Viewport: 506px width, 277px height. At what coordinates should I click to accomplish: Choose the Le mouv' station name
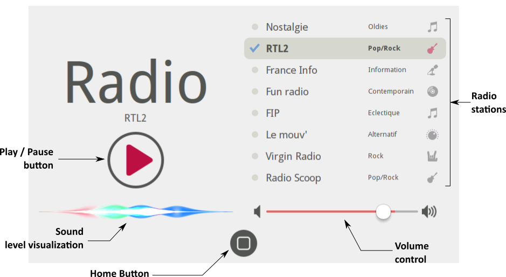pyautogui.click(x=287, y=135)
